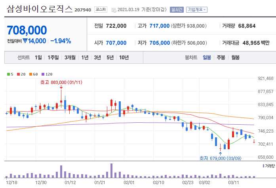
Task: Click the 전일 722,000 value
Action: pos(116,26)
